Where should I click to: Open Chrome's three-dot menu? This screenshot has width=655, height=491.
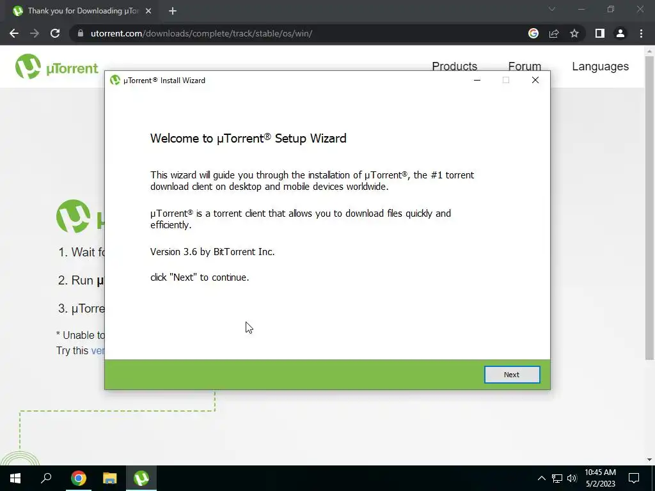641,33
